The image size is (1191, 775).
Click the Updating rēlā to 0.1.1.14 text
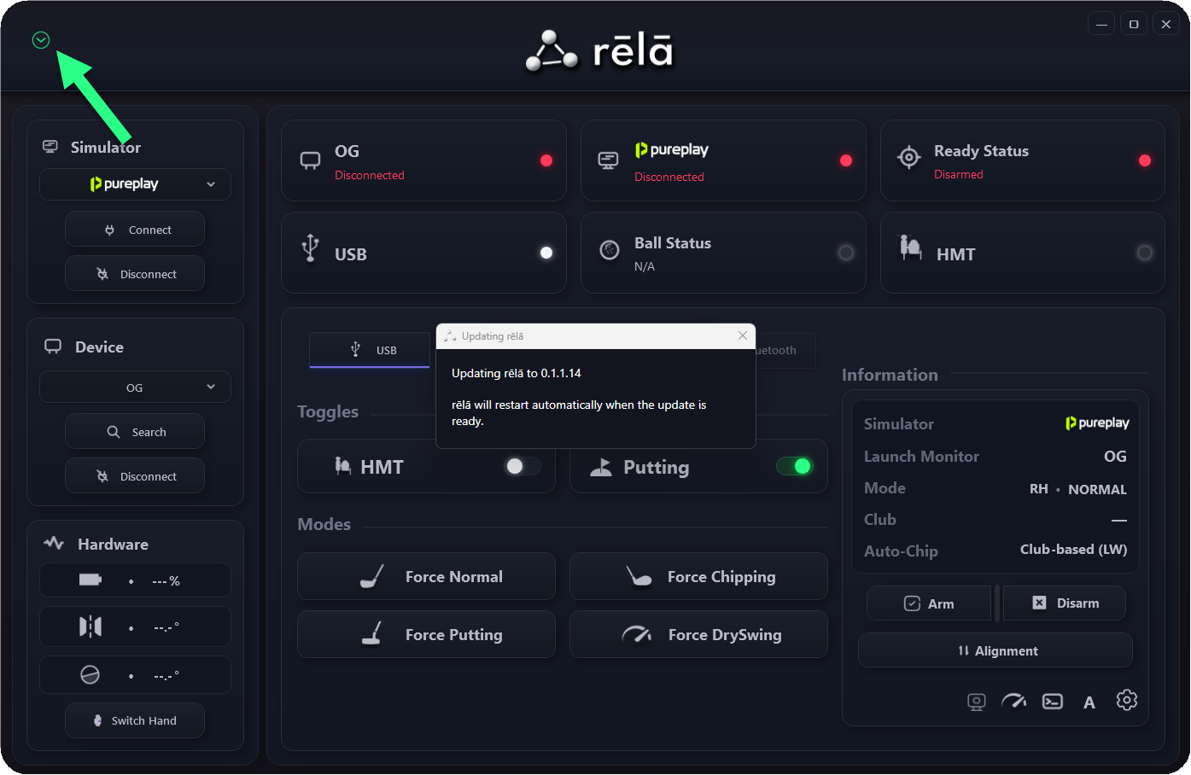point(517,373)
